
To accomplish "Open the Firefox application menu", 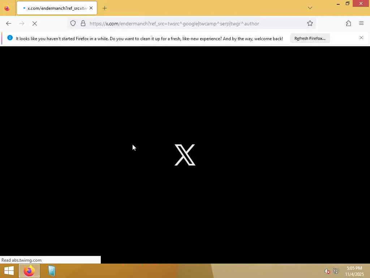I will pyautogui.click(x=361, y=23).
